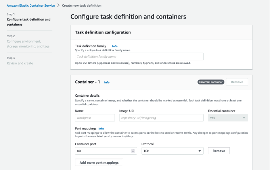Click the Task definition family name field
The image size is (270, 170).
pyautogui.click(x=139, y=57)
